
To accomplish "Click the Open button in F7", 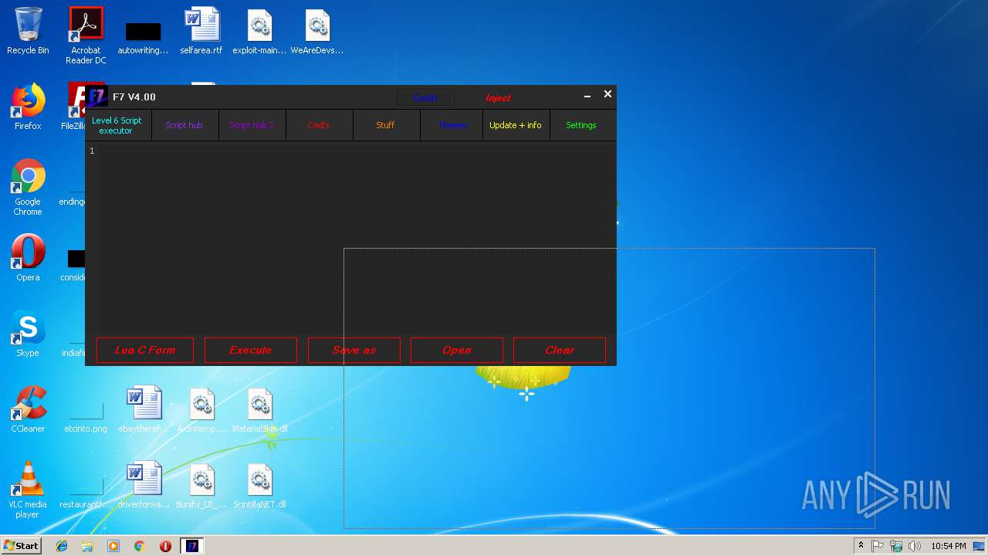I will tap(456, 350).
